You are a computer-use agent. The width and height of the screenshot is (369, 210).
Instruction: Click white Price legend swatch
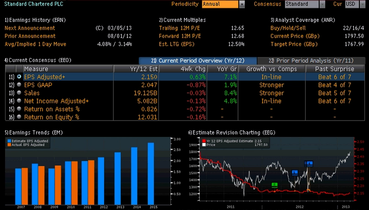(204, 145)
